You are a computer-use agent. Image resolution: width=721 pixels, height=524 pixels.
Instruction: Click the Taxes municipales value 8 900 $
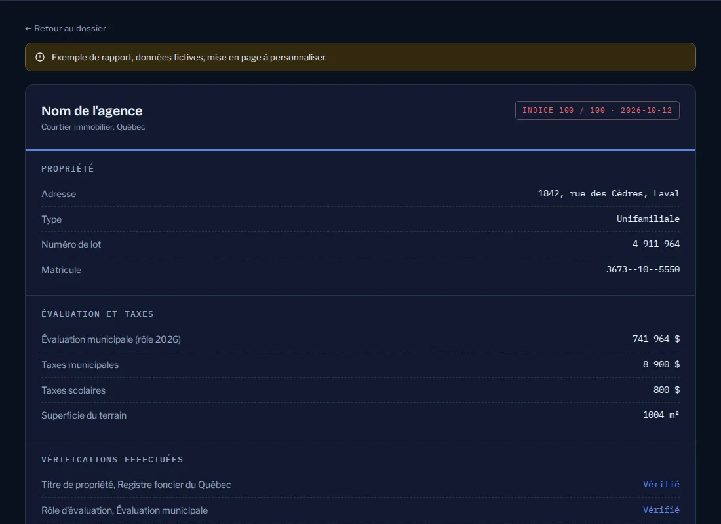click(661, 364)
